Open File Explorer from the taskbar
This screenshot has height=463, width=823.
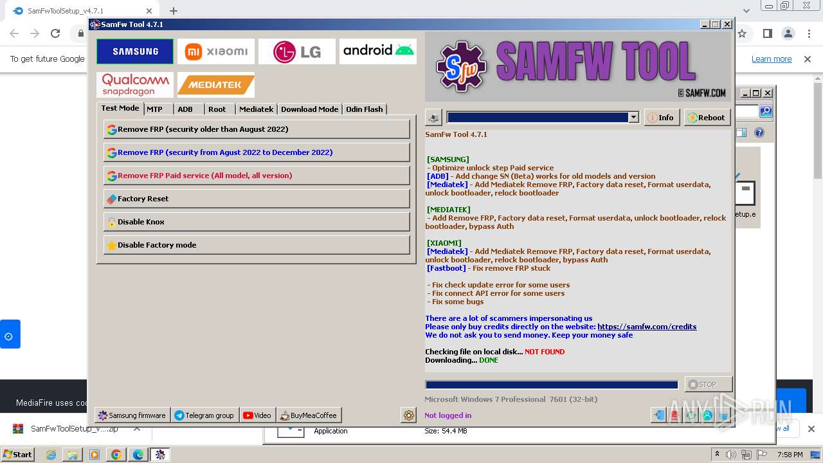pyautogui.click(x=73, y=455)
